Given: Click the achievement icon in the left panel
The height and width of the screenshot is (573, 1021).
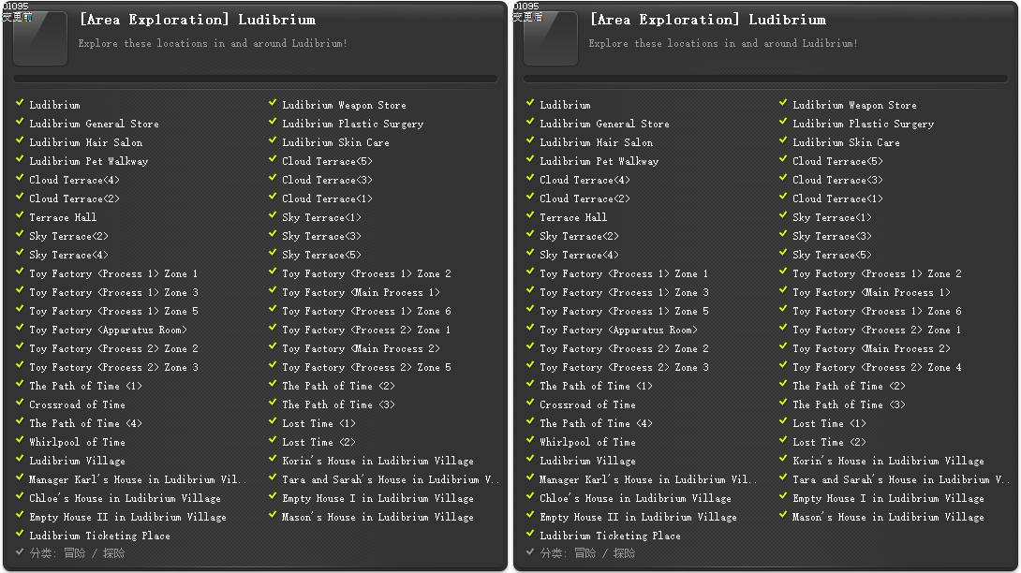Looking at the screenshot, I should point(40,38).
